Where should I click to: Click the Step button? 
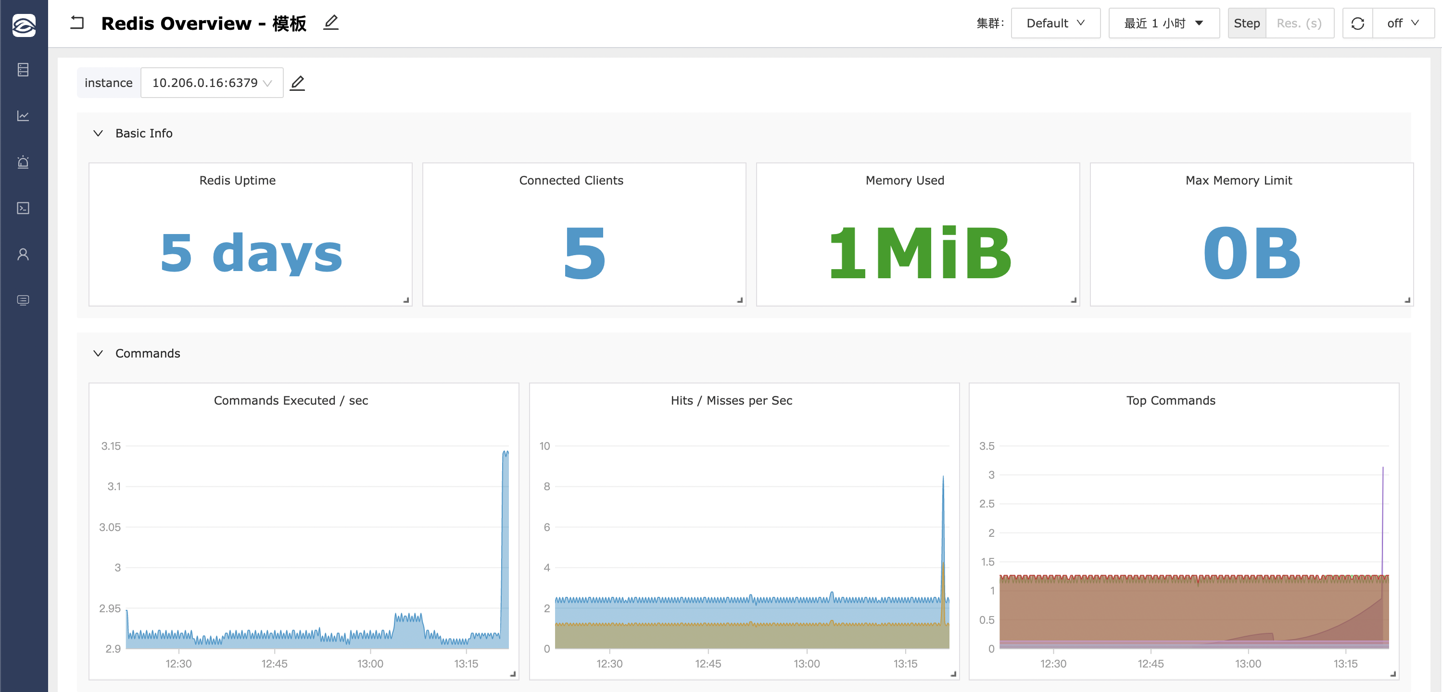[1247, 24]
